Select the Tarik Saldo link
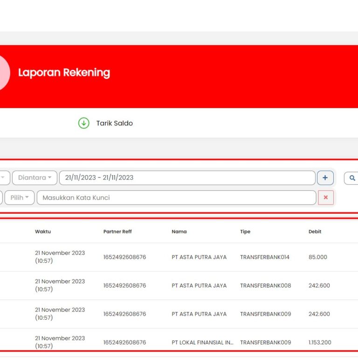This screenshot has width=358, height=358. pyautogui.click(x=114, y=123)
